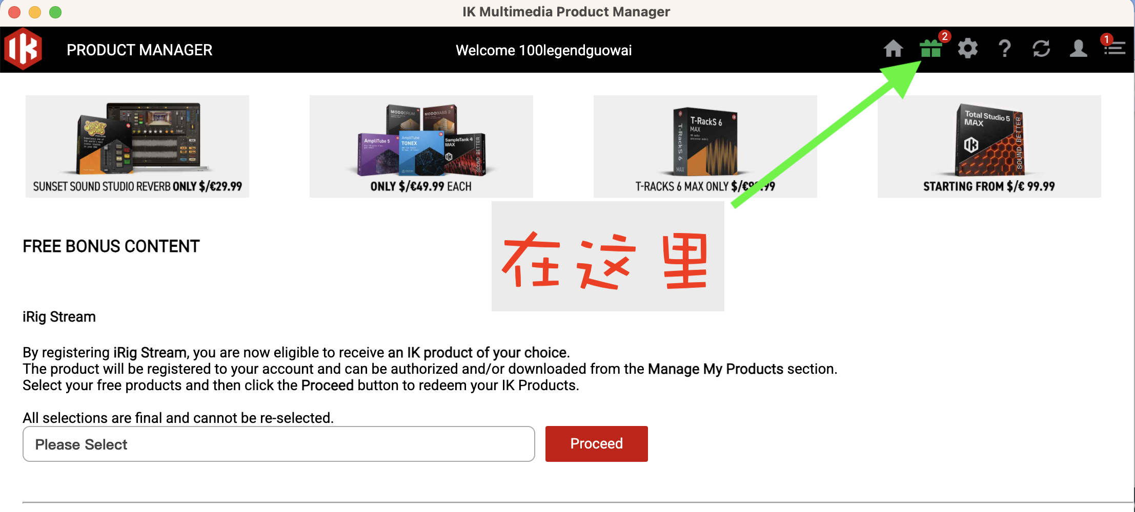Go to the Home icon
Viewport: 1135px width, 512px height.
coord(893,49)
